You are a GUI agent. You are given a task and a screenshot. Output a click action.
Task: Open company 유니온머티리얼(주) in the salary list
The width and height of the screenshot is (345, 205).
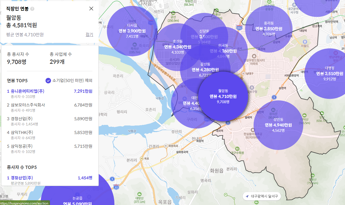[x=50, y=94]
